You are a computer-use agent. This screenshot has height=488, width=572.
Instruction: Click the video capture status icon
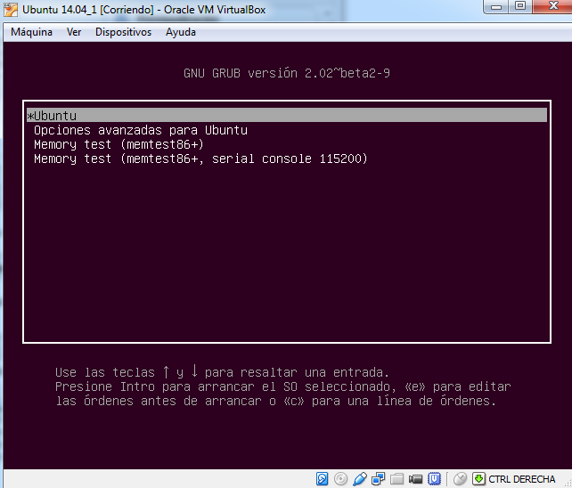415,478
